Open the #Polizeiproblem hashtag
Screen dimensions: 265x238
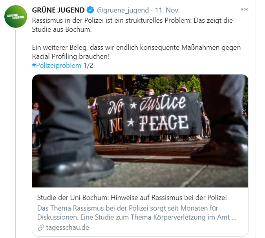tap(57, 65)
